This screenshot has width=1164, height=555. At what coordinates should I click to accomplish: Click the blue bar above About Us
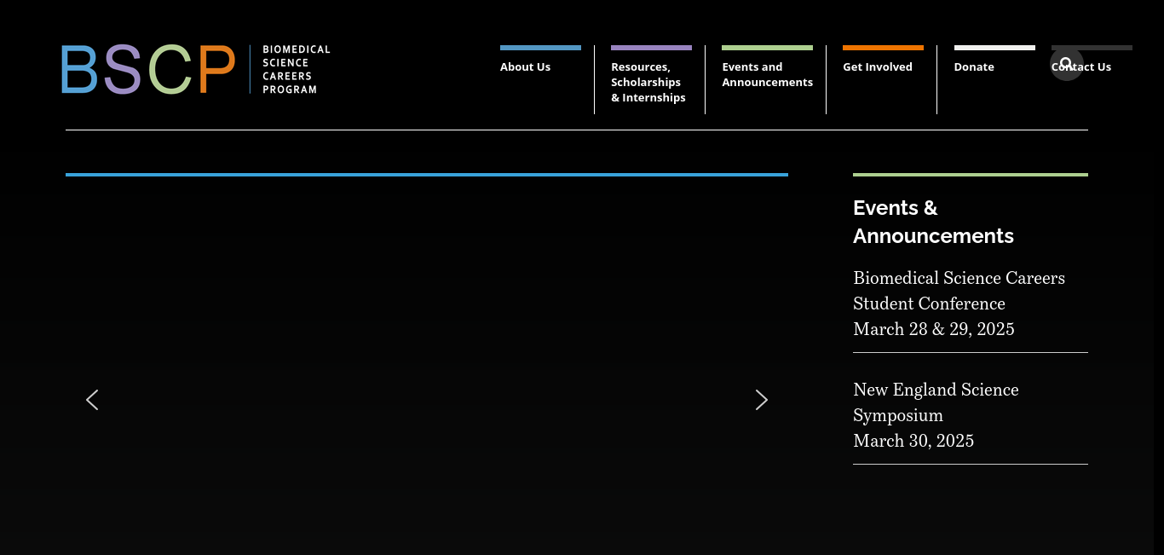pos(540,48)
